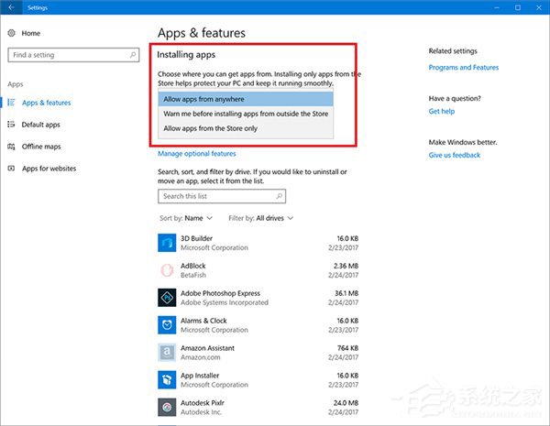Open Default apps settings page

pos(40,125)
